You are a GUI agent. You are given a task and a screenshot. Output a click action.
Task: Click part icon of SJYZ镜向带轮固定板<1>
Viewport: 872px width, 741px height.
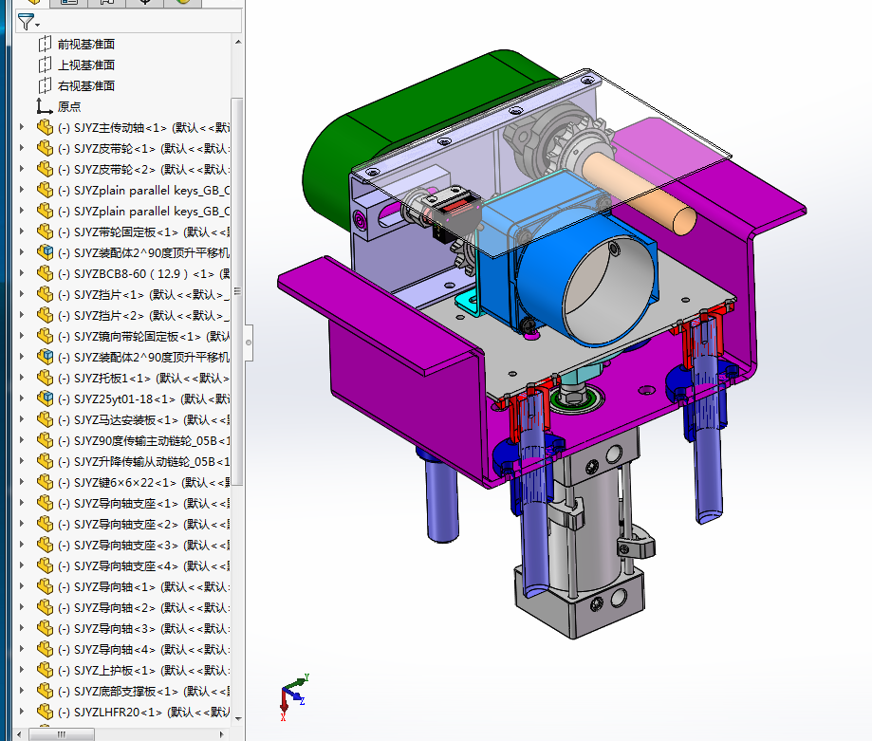click(45, 336)
